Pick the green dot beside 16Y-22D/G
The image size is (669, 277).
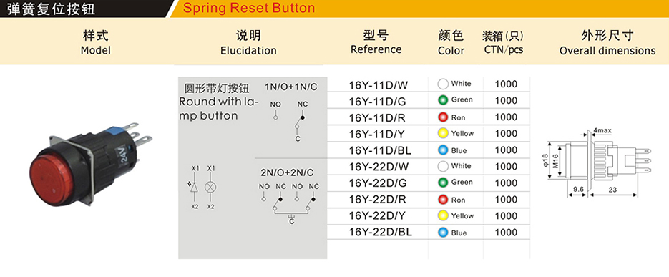443,183
